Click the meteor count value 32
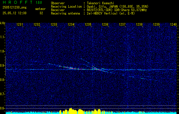179x114 pixels. (x=41, y=13)
